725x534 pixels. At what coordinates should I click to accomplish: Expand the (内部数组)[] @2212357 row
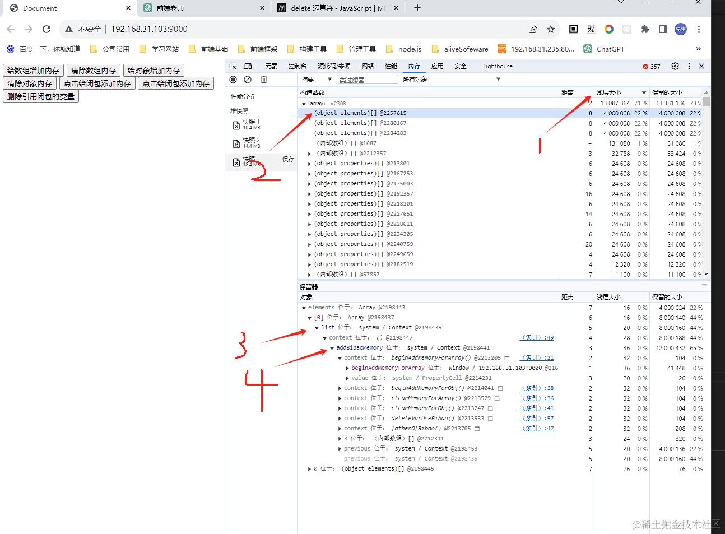click(310, 154)
